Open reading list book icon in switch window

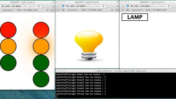coord(123,10)
